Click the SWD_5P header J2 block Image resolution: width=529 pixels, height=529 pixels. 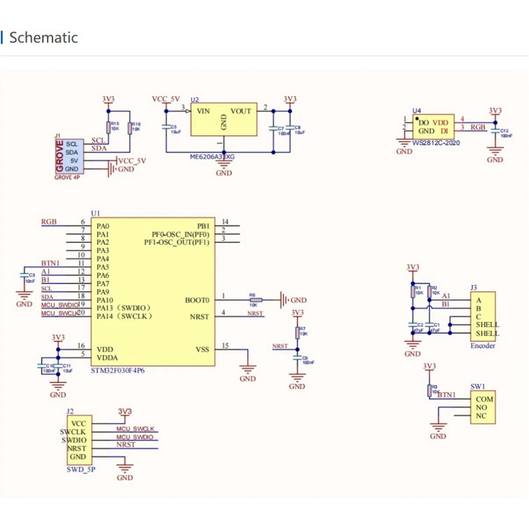point(79,440)
